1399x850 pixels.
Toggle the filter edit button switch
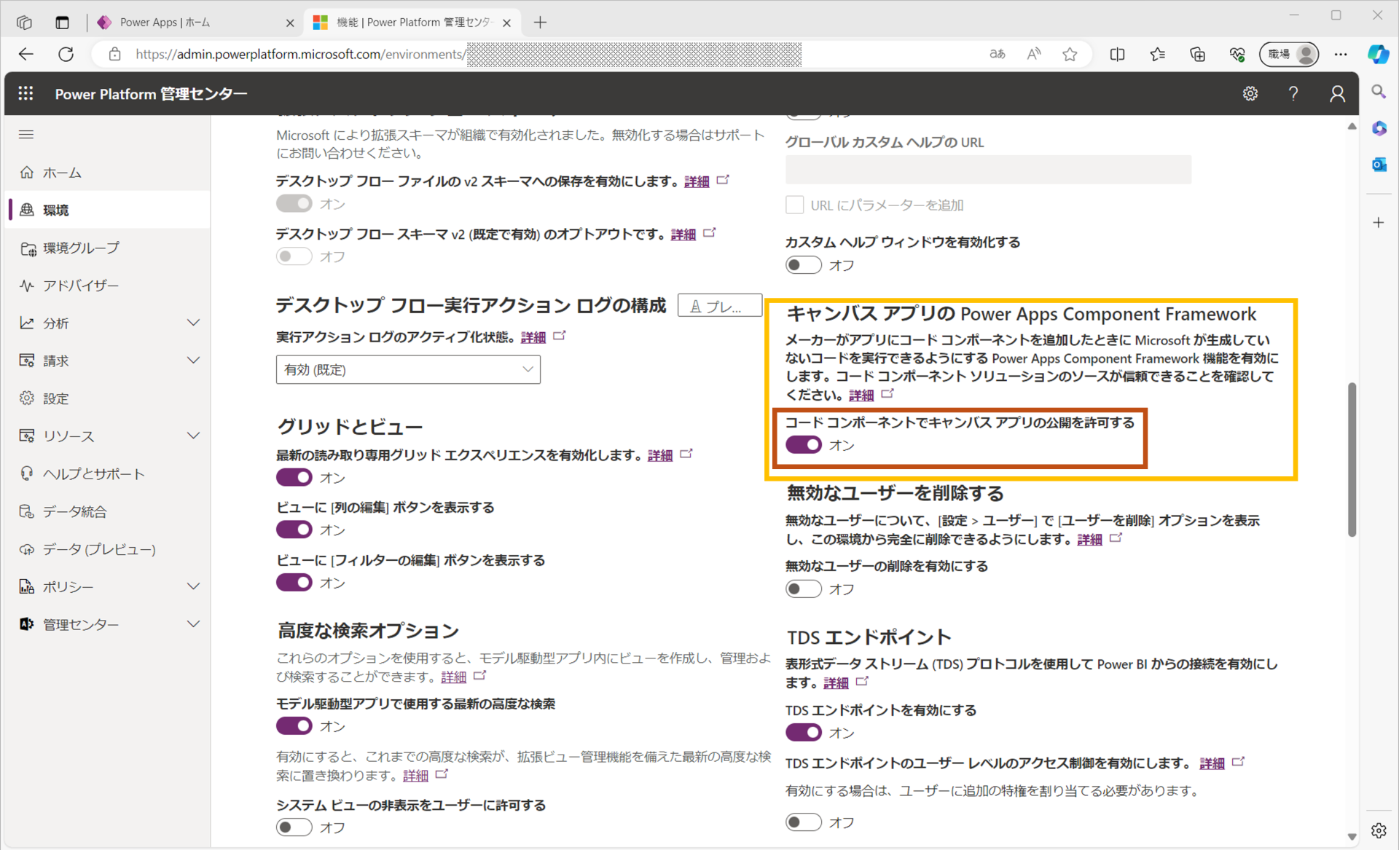coord(294,583)
